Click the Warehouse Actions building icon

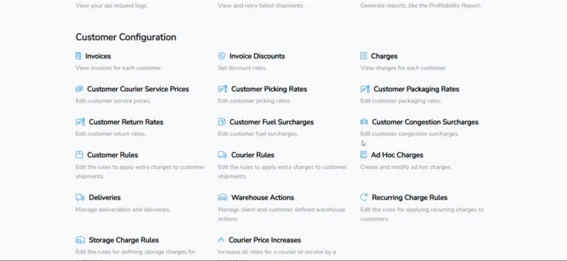(x=223, y=197)
